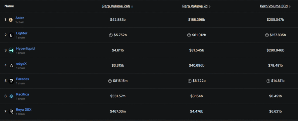Viewport: 298px width, 121px height.
Task: Click Reya DEX's 7d volume $4.476b
Action: pyautogui.click(x=197, y=111)
